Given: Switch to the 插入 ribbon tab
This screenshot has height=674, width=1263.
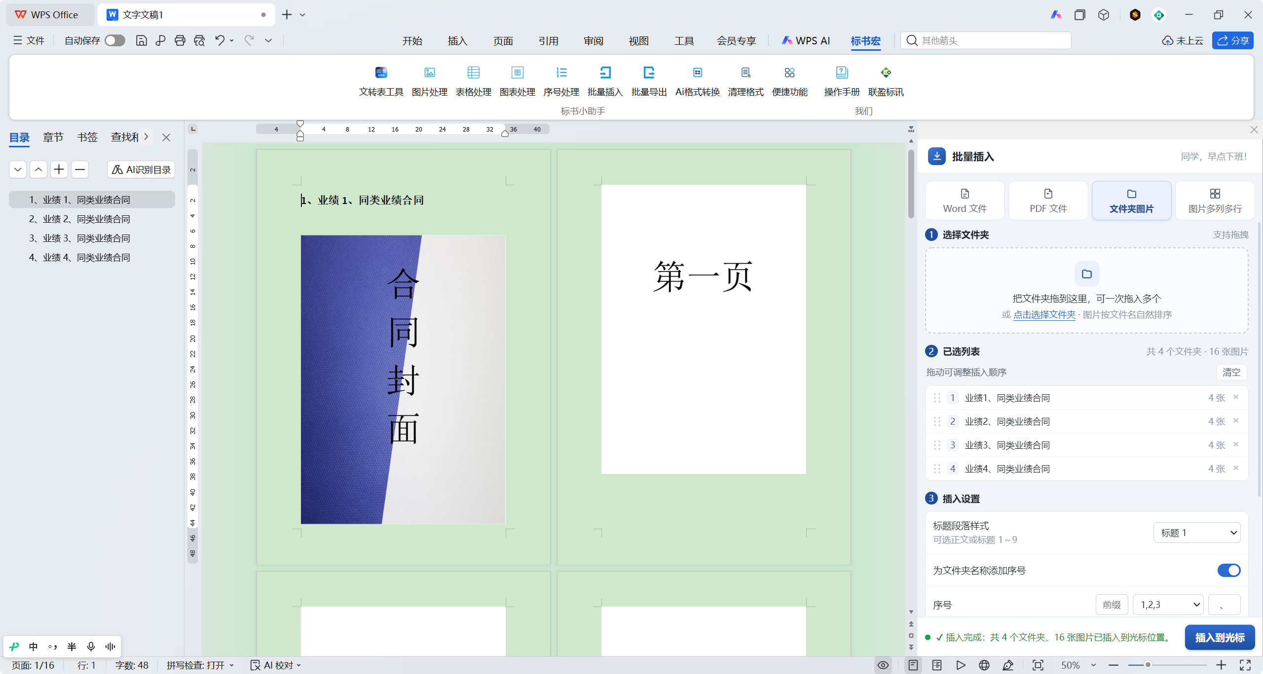Looking at the screenshot, I should [457, 40].
